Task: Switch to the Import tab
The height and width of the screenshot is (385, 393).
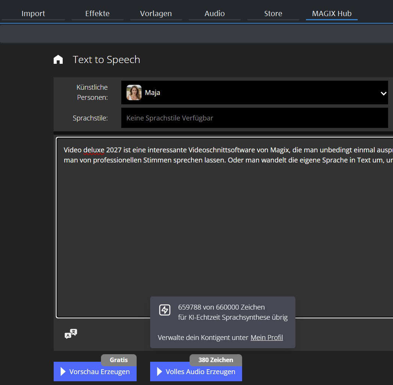Action: (33, 14)
